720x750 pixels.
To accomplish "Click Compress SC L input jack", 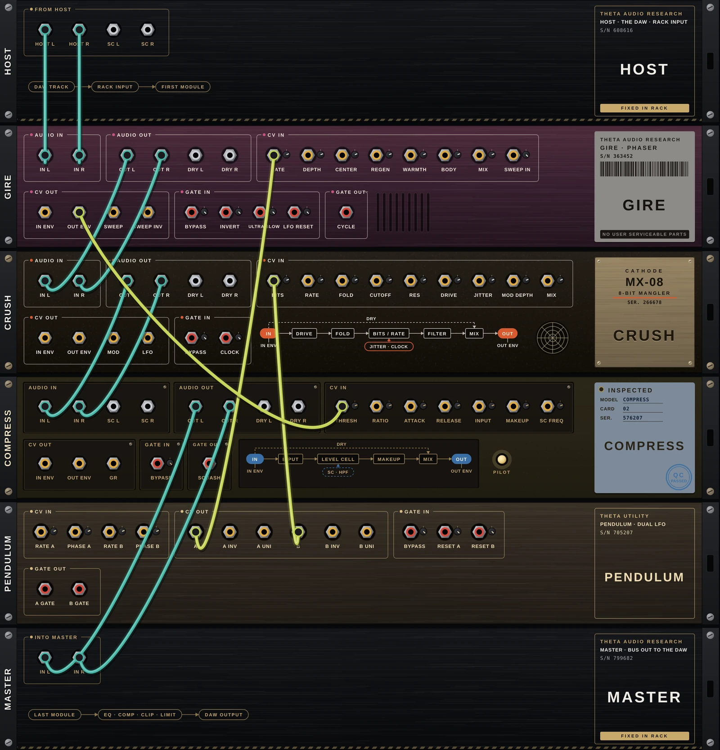I will pos(113,407).
